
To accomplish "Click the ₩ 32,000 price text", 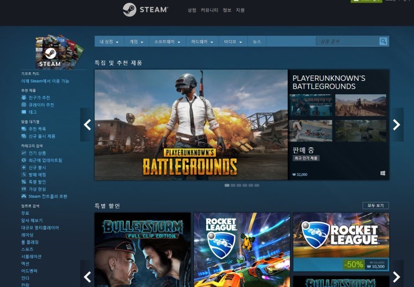I will (300, 175).
